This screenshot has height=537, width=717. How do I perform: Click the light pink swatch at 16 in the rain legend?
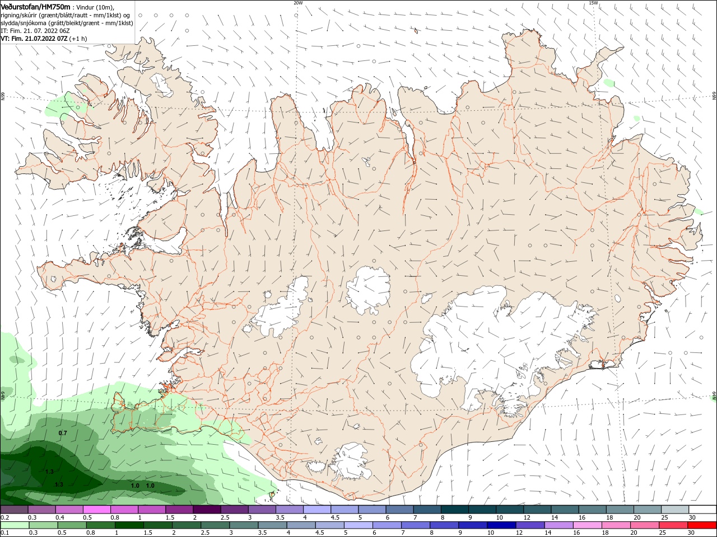[586, 525]
